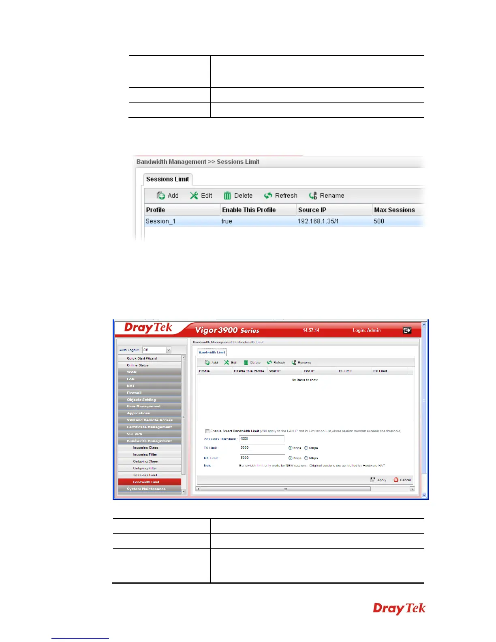Viewport: 496px width, 642px height.
Task: Expand the LAN menu section
Action: pyautogui.click(x=150, y=379)
